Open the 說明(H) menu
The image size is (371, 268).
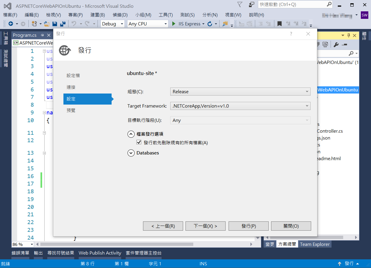pos(256,15)
